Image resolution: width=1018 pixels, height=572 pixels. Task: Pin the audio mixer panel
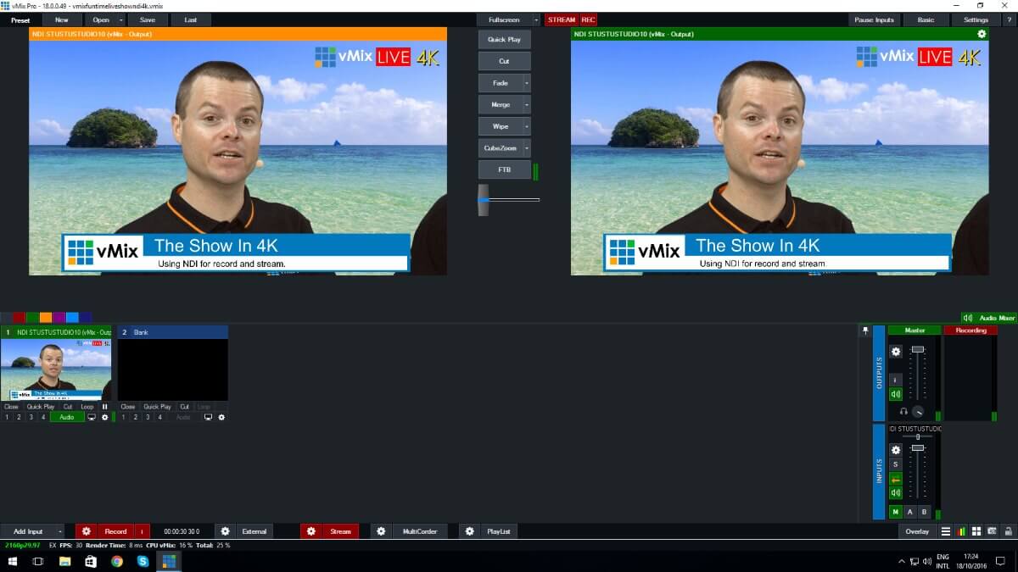865,330
